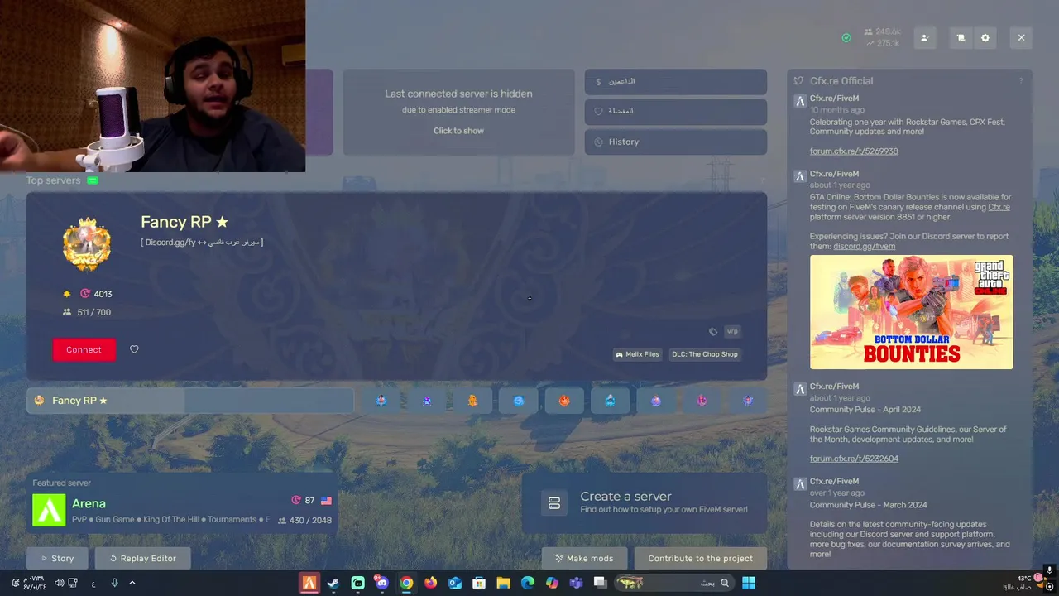
Task: Open Google Chrome from the taskbar
Action: pos(406,583)
